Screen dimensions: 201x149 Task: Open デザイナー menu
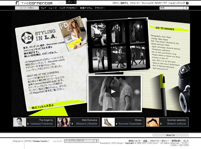100,8
